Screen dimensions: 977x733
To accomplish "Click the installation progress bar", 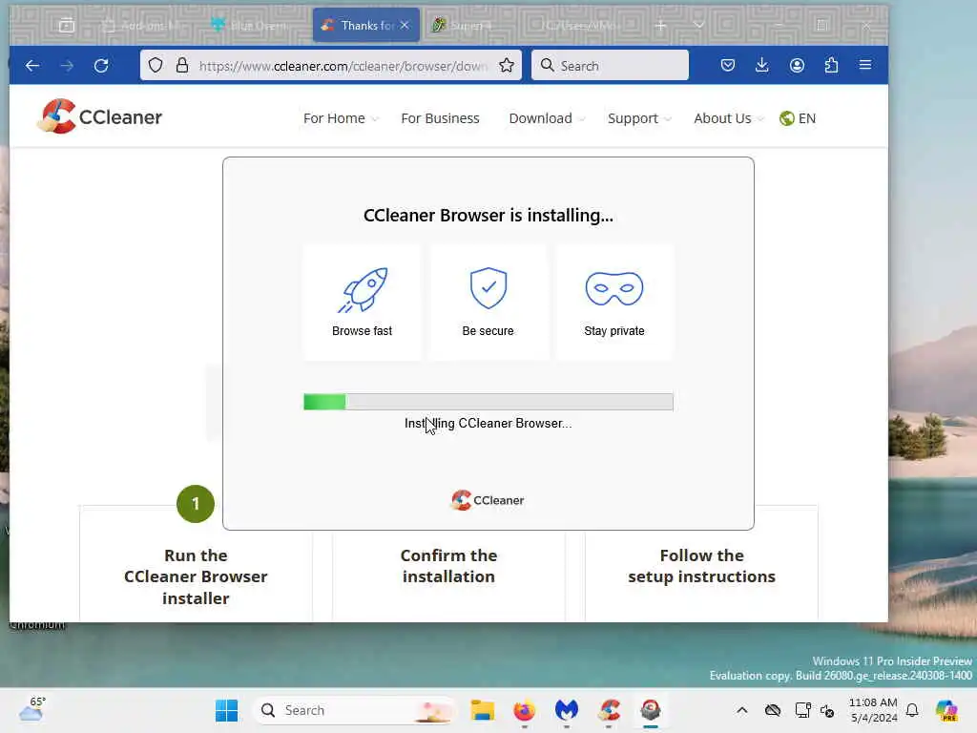I will point(488,402).
